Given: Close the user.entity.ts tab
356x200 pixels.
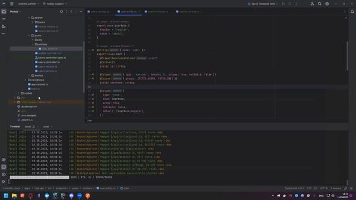Looking at the screenshot, I should 139,12.
